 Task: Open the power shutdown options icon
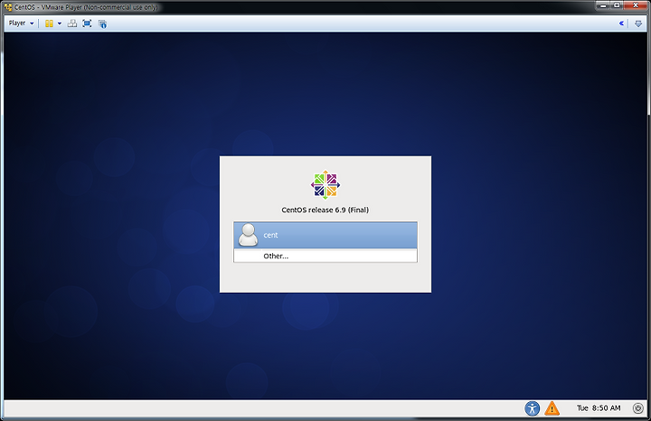tap(638, 408)
